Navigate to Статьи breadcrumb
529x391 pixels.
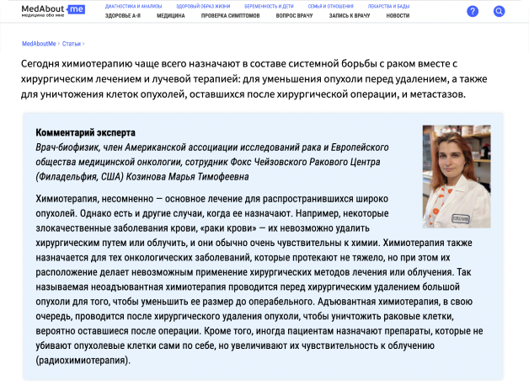[x=71, y=43]
